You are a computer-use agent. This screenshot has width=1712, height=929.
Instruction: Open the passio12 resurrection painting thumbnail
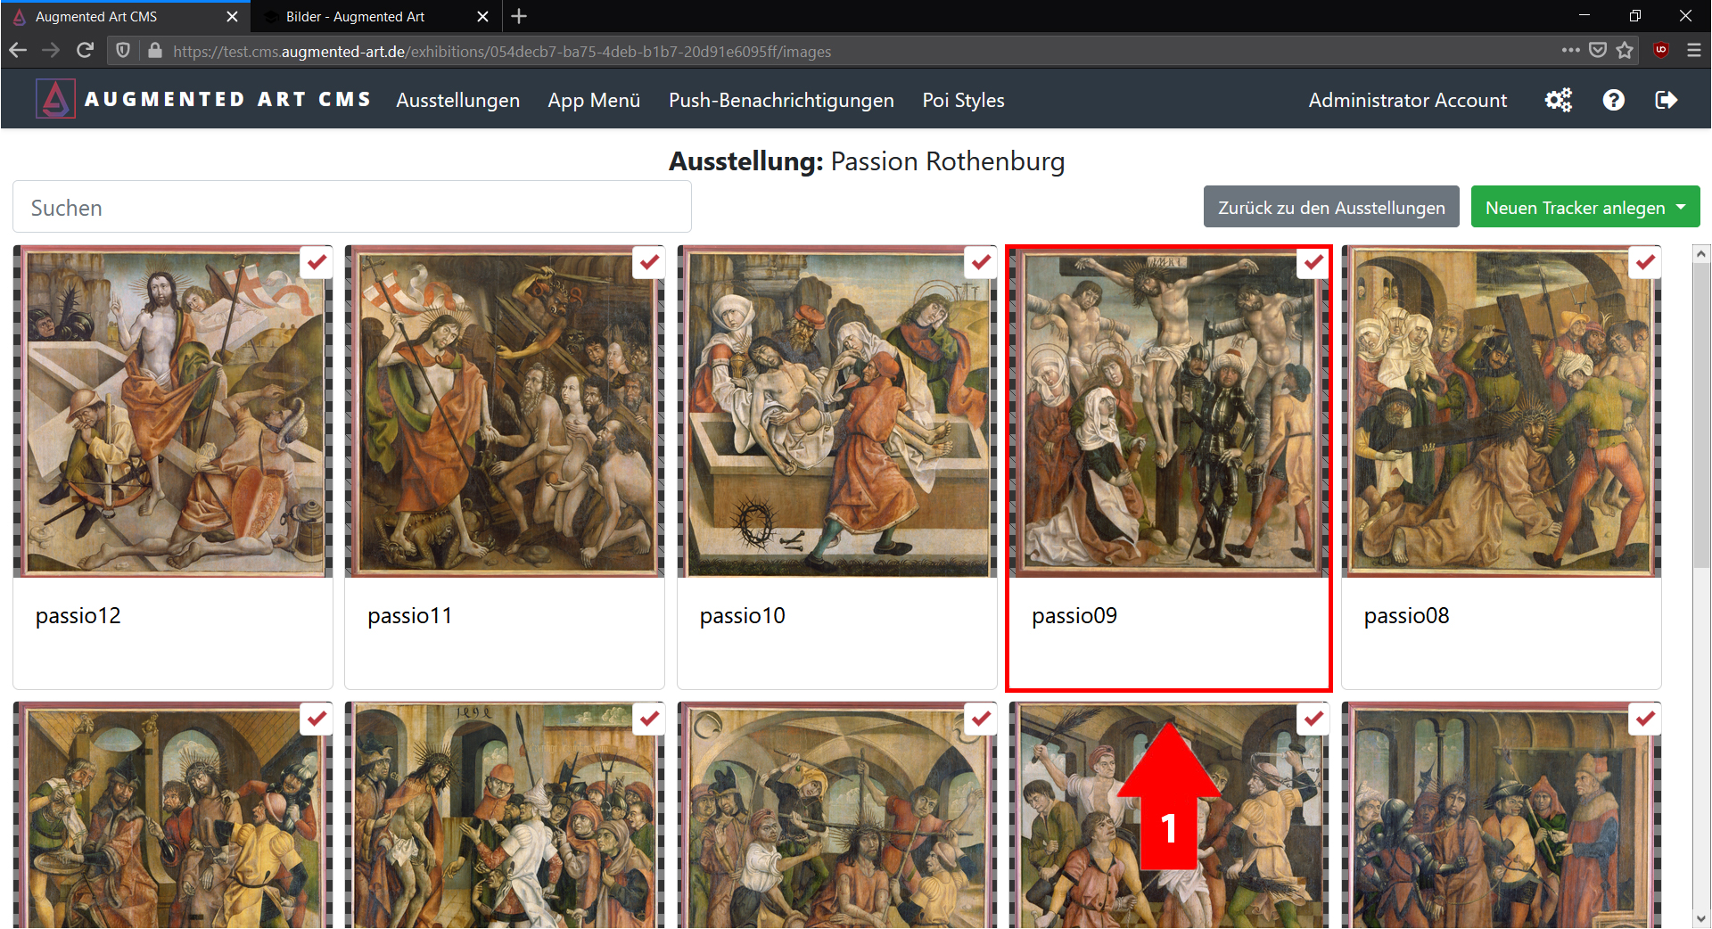click(173, 412)
